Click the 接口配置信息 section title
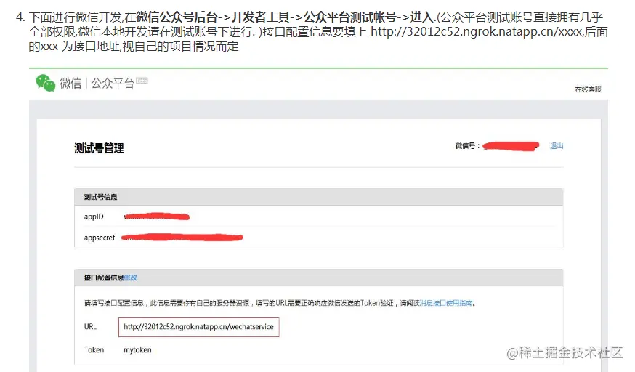 point(104,278)
